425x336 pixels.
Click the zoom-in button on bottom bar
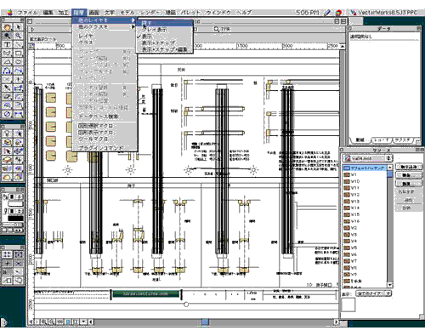coord(44,322)
